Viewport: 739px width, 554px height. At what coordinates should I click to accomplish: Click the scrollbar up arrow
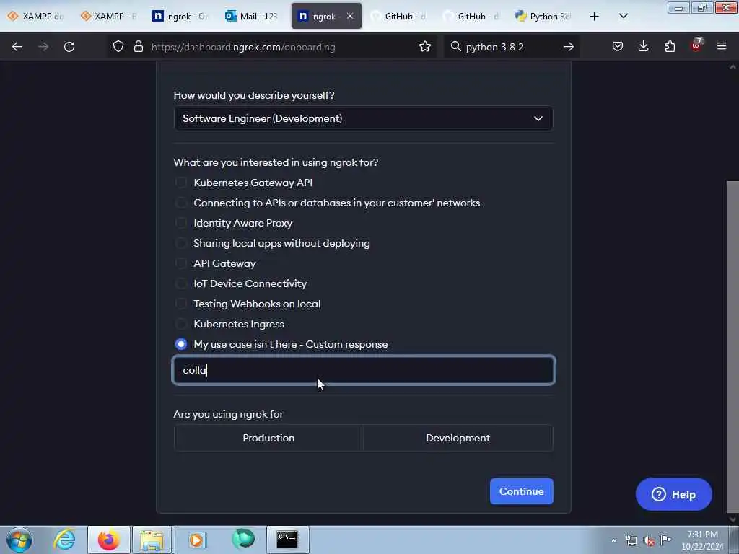pos(733,67)
